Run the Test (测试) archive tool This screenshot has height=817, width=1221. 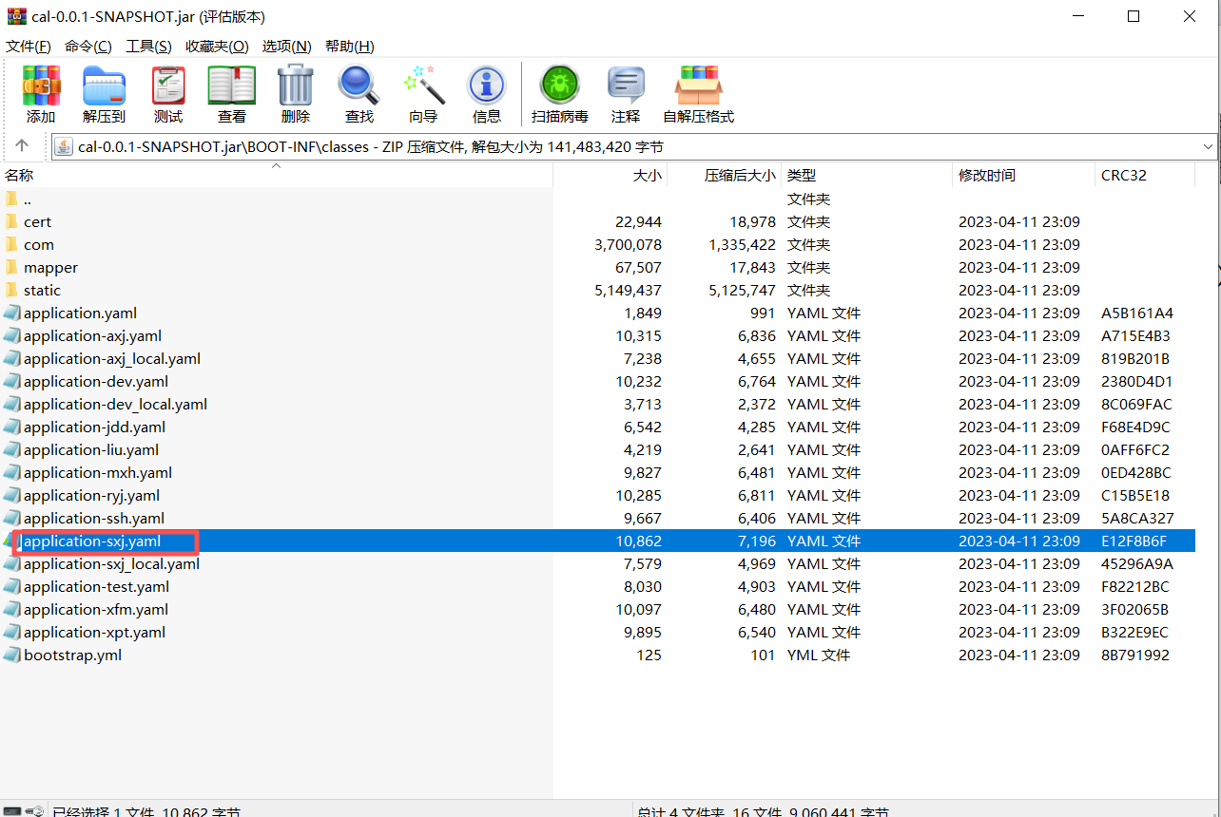pyautogui.click(x=168, y=85)
